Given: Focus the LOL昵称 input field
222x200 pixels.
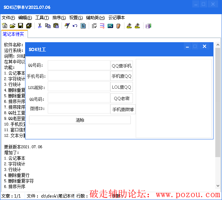Looking at the screenshot, I should click(x=79, y=86).
